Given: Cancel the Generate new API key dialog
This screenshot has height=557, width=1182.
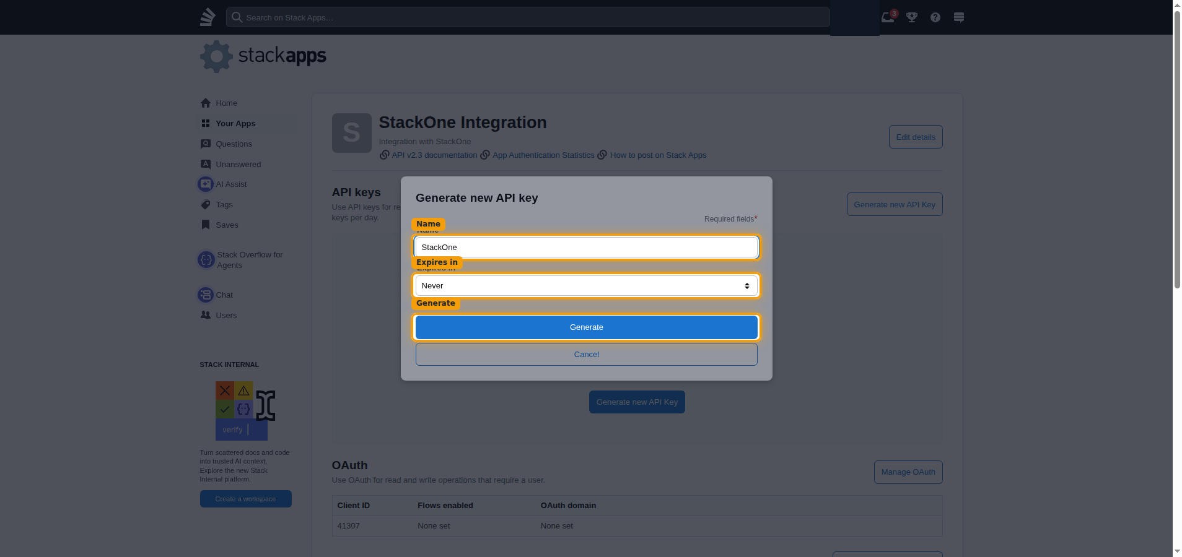Looking at the screenshot, I should (x=587, y=355).
